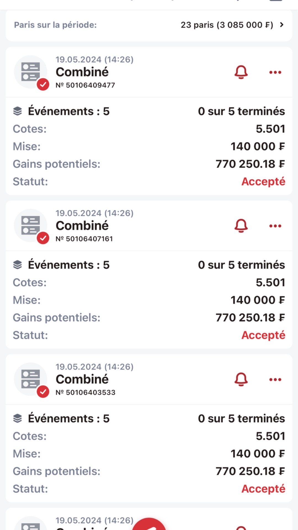298x530 pixels.
Task: Tap coupon icon of bet 50106403533
Action: click(31, 379)
